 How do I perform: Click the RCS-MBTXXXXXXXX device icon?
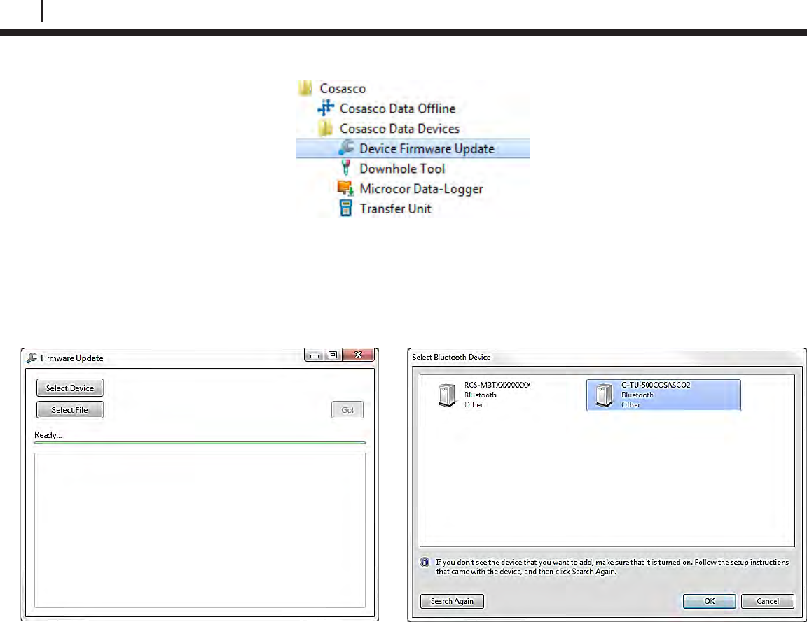447,395
